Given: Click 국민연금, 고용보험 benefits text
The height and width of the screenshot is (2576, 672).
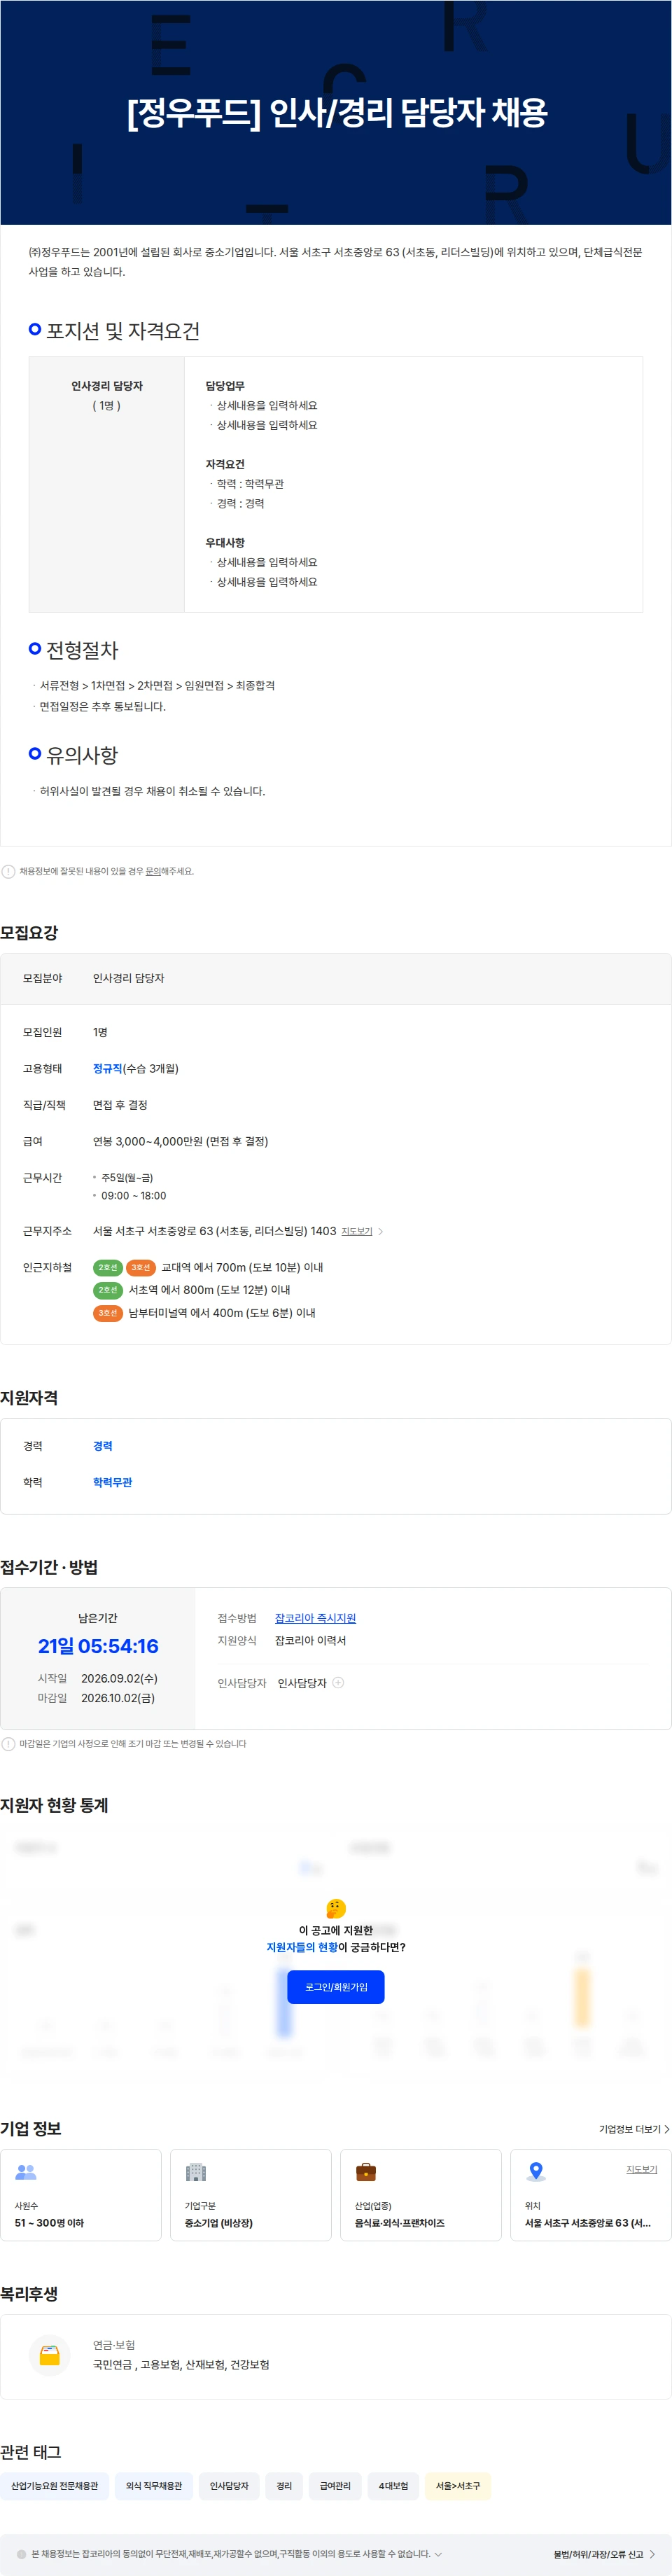Looking at the screenshot, I should pos(181,2365).
